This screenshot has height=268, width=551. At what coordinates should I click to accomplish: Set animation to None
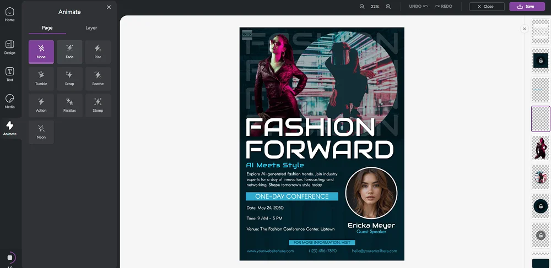pyautogui.click(x=41, y=52)
